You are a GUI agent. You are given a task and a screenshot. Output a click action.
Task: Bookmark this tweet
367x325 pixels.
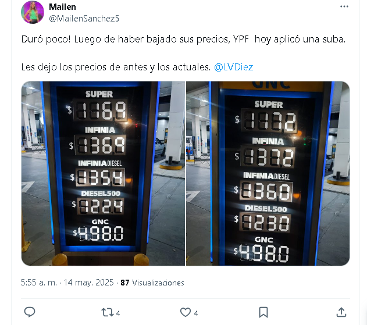tap(263, 312)
